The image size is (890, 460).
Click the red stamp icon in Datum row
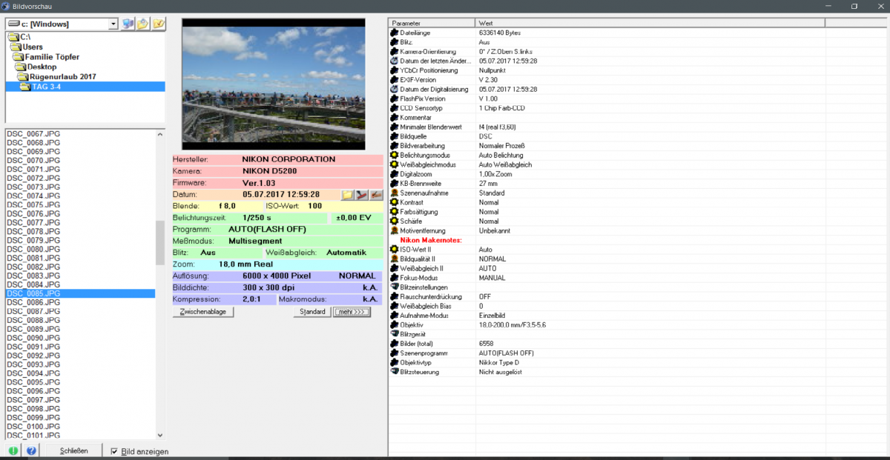(361, 195)
